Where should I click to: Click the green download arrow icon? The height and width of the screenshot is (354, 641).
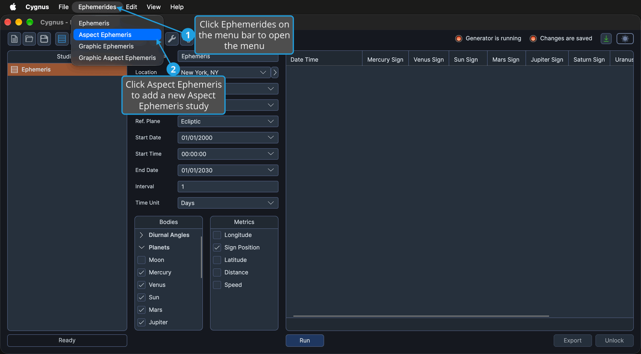pos(606,39)
